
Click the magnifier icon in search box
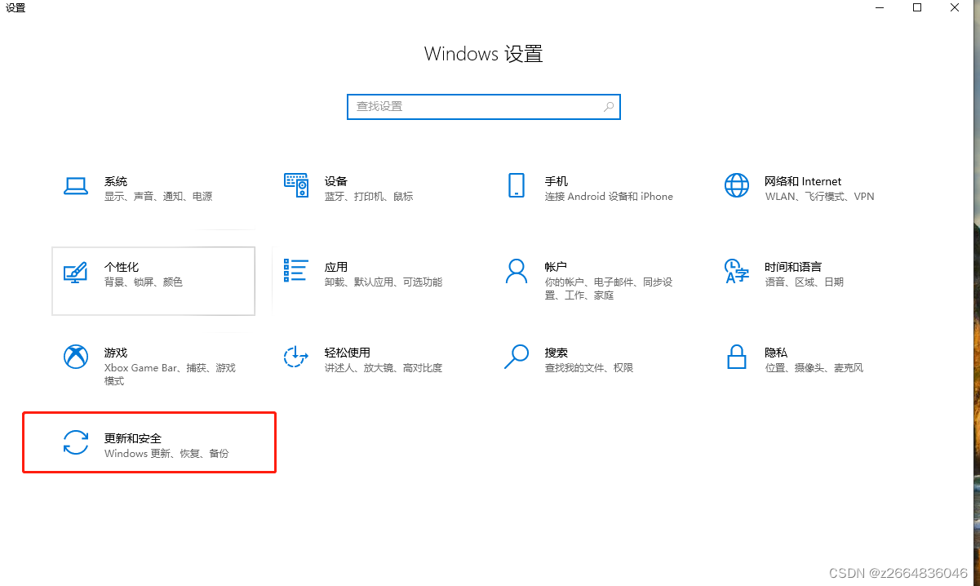click(609, 107)
